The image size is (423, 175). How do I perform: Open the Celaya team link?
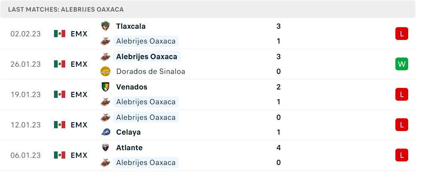pos(128,132)
